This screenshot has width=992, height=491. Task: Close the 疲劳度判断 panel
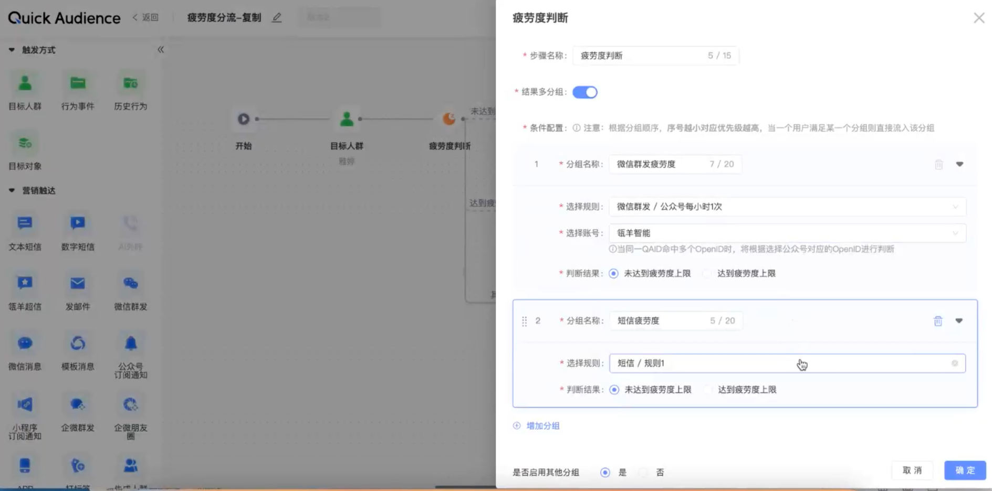click(x=979, y=18)
